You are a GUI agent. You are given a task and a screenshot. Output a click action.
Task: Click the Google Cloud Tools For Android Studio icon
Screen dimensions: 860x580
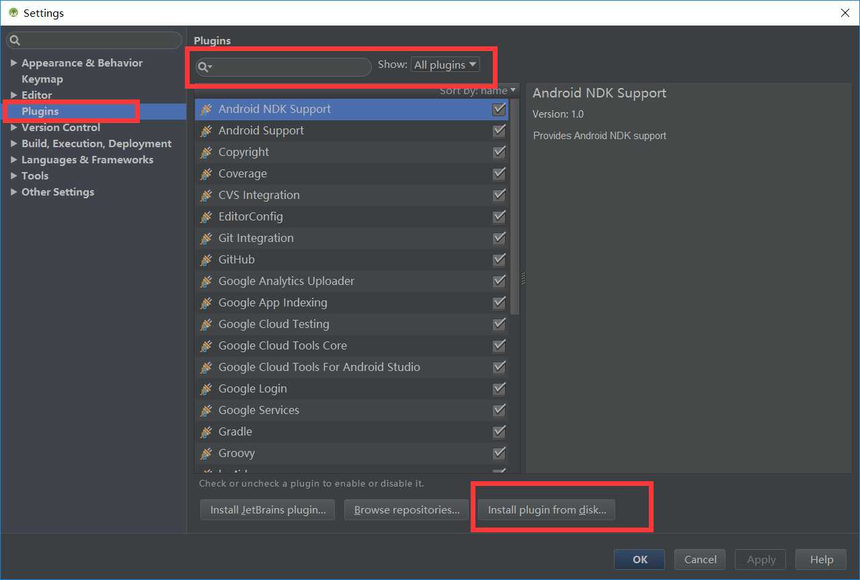click(206, 368)
